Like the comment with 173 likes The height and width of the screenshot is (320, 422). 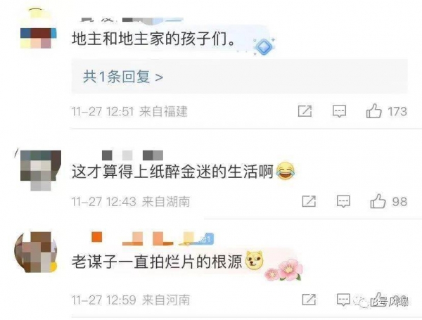coord(374,111)
